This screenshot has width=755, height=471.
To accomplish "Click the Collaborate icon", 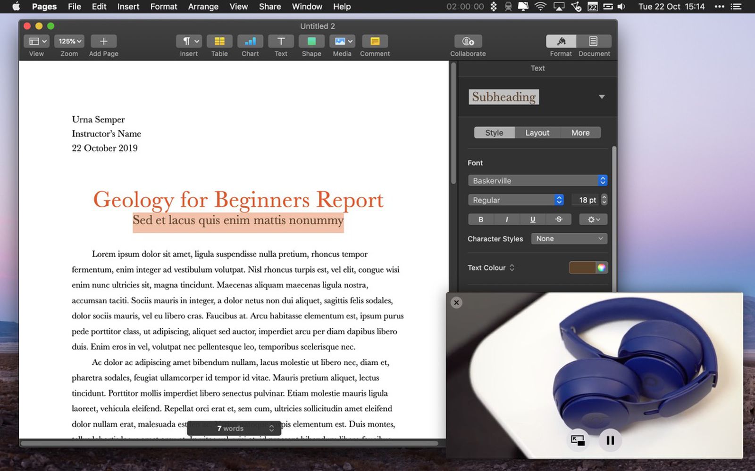I will [x=468, y=41].
